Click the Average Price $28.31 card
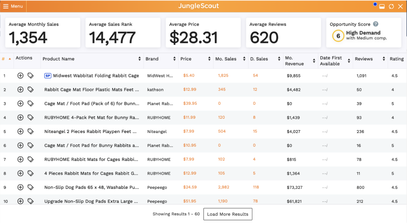 (203, 33)
